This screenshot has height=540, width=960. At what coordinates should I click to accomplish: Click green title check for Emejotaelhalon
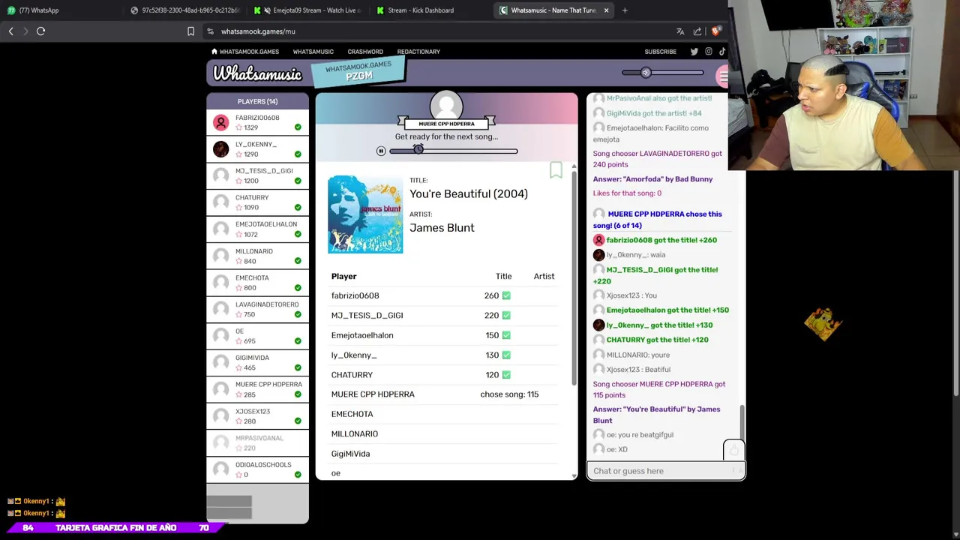[x=506, y=335]
